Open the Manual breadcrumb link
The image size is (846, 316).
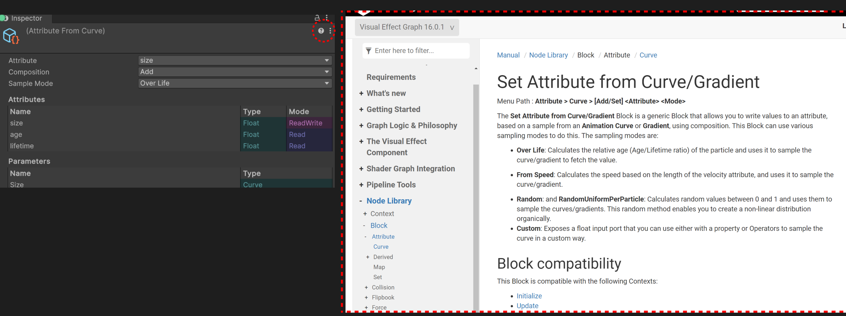[508, 55]
